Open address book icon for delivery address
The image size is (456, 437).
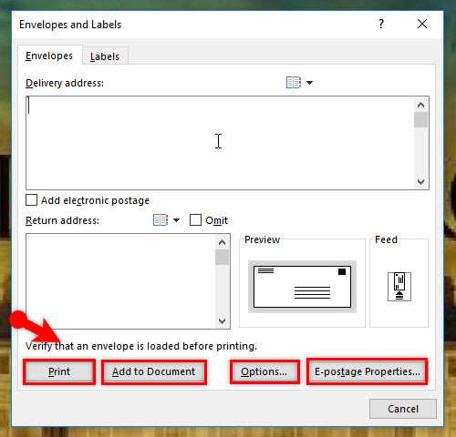pos(294,82)
